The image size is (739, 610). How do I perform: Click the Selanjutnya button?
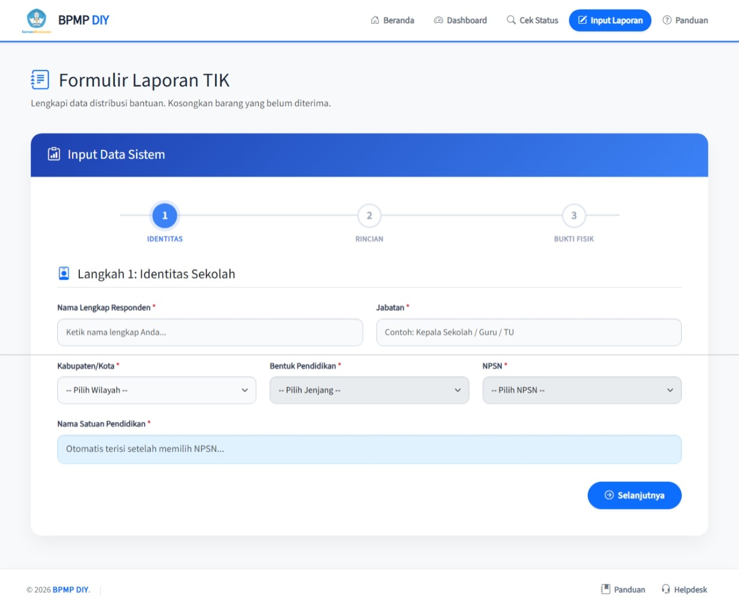pyautogui.click(x=635, y=496)
